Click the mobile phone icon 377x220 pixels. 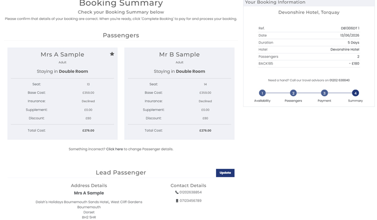tap(177, 200)
